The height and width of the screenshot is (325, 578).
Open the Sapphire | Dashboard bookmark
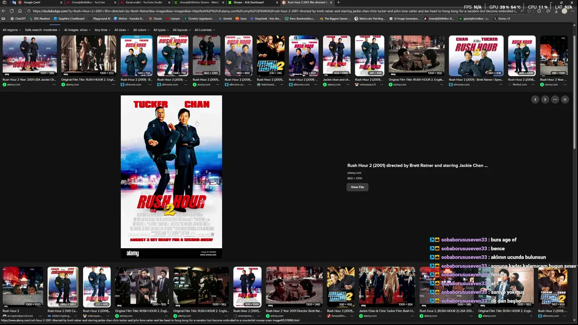[x=69, y=19]
